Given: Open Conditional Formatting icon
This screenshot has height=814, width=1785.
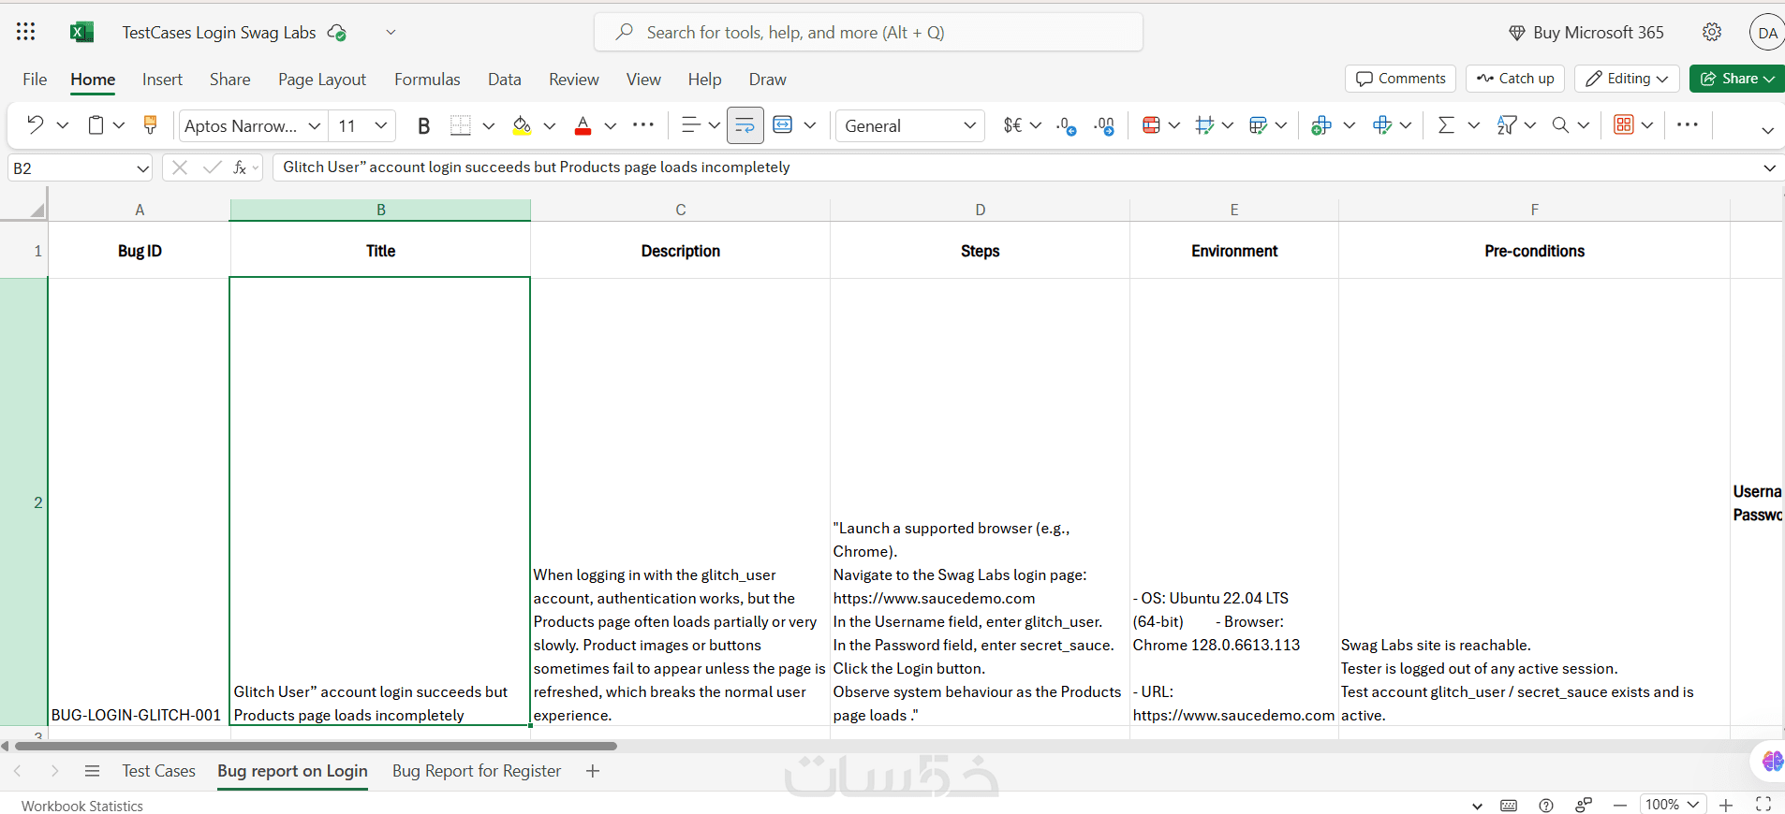Looking at the screenshot, I should tap(1152, 125).
